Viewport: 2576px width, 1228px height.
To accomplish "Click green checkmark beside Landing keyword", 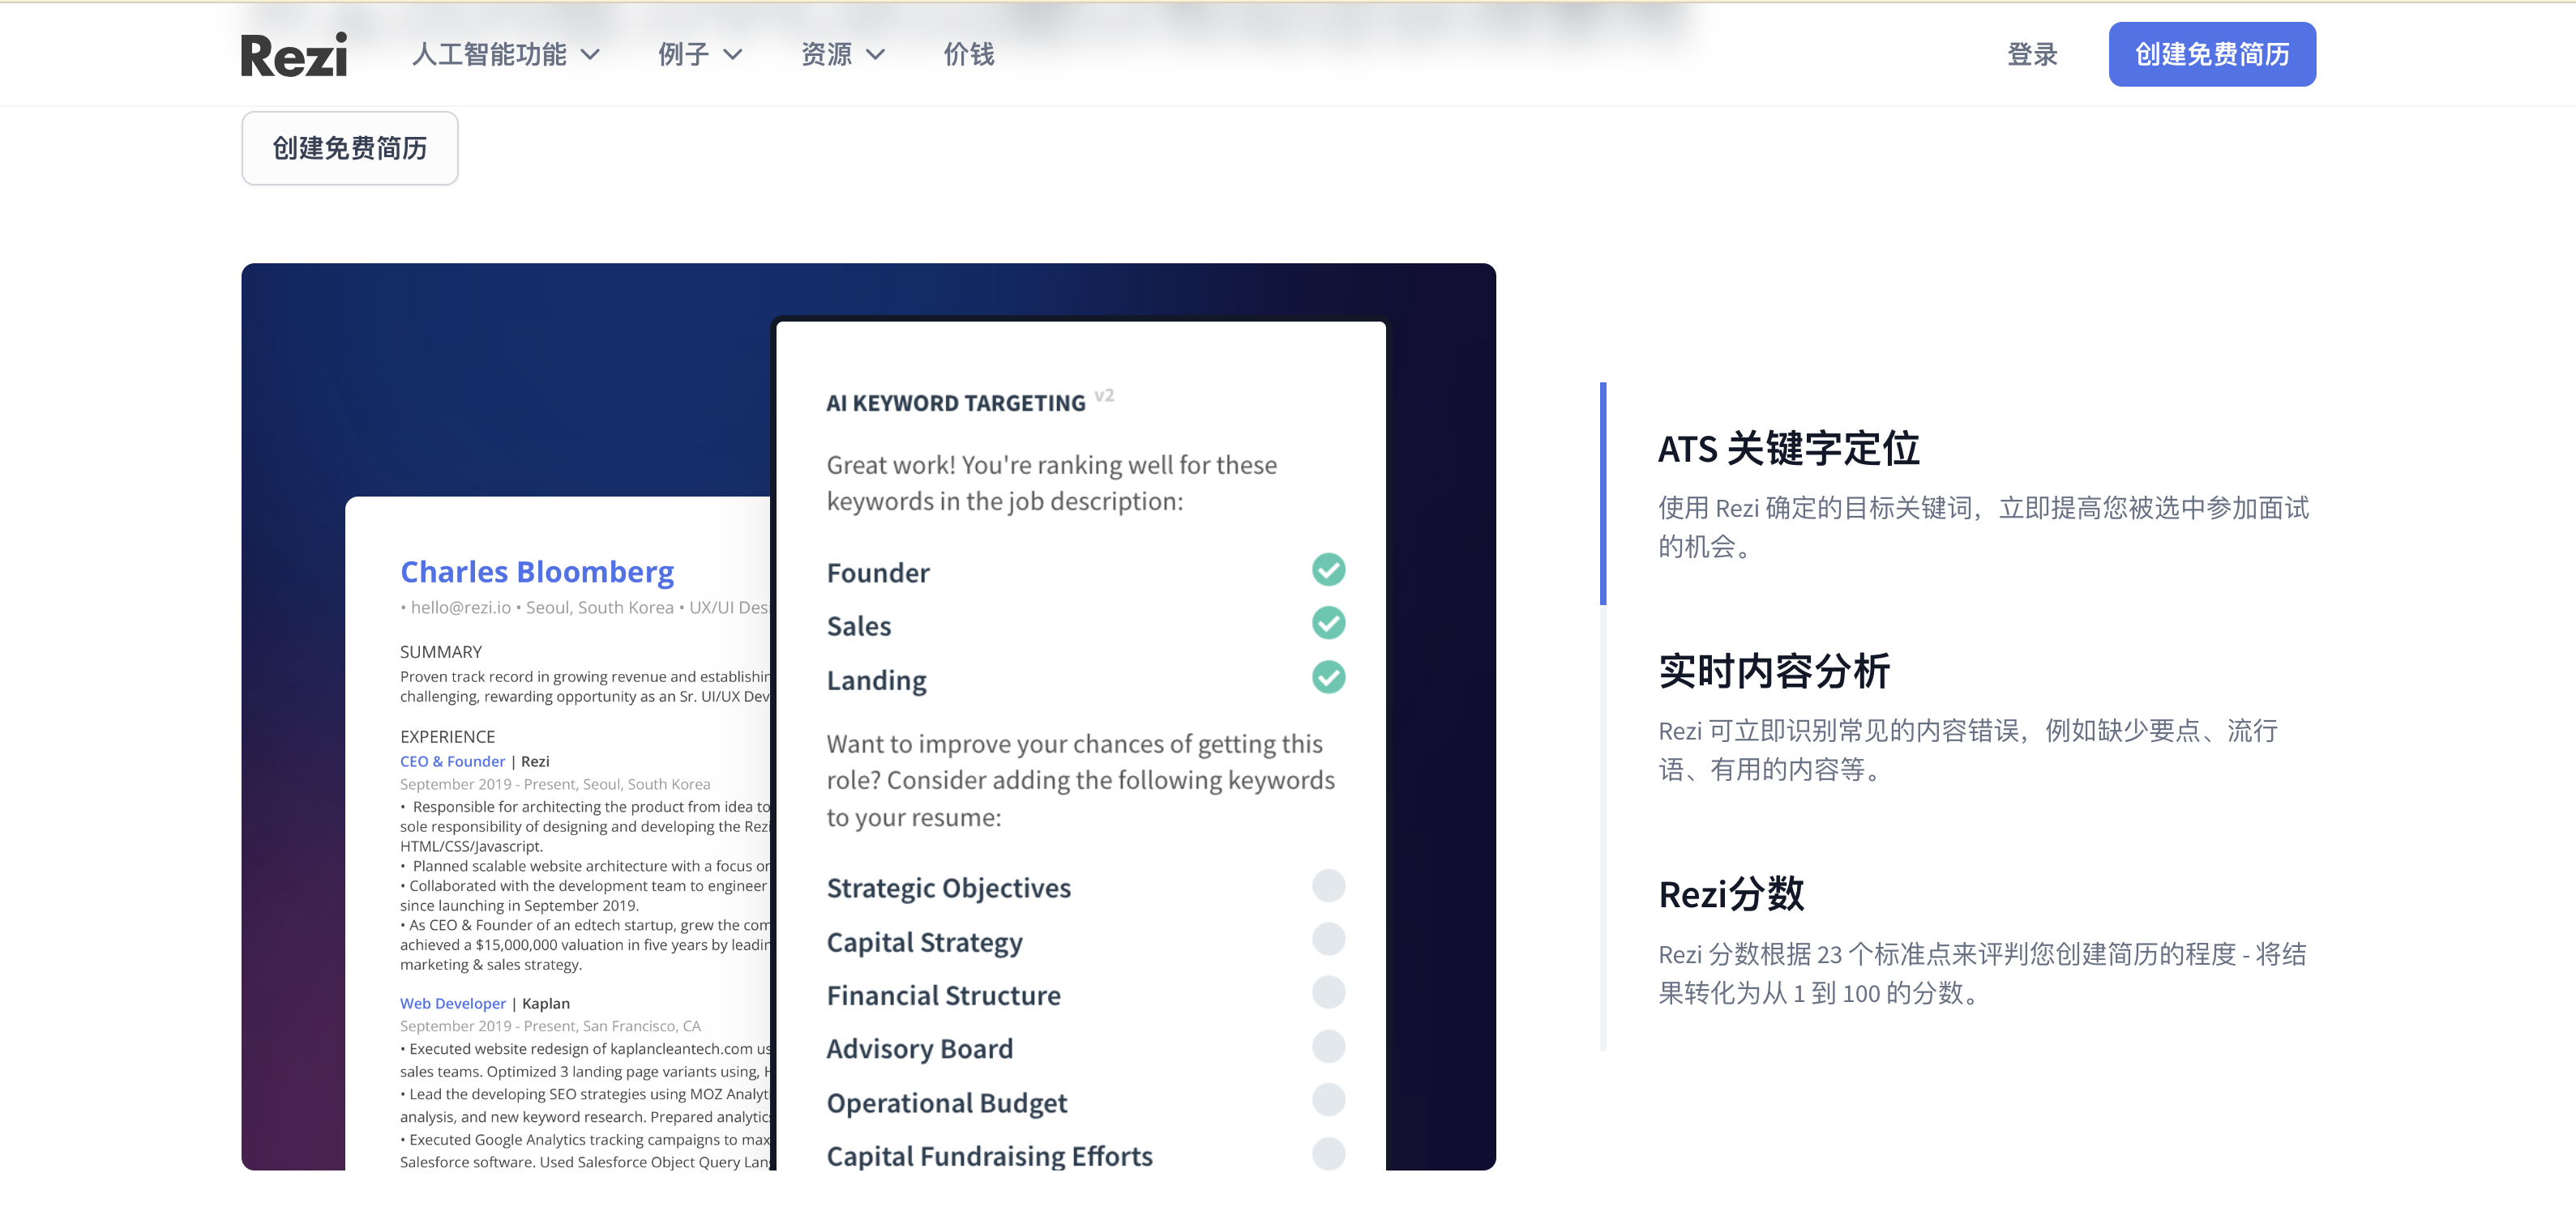I will coord(1328,677).
